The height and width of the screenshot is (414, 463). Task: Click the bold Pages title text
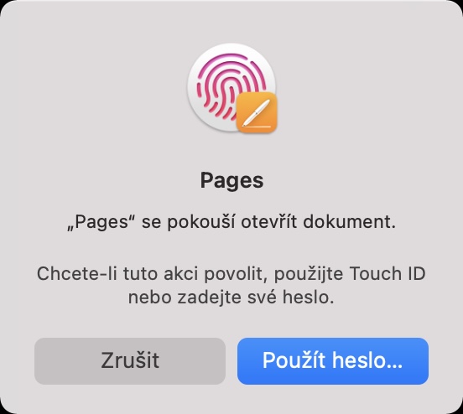point(231,180)
